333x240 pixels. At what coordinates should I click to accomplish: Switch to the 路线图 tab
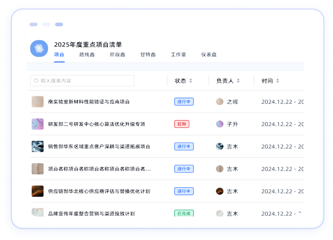coord(87,55)
